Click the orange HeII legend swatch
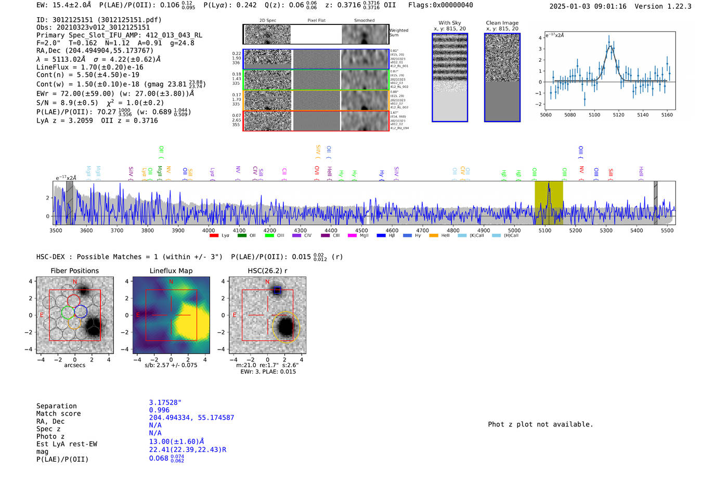Viewport: 728px width, 495px height. coord(434,236)
